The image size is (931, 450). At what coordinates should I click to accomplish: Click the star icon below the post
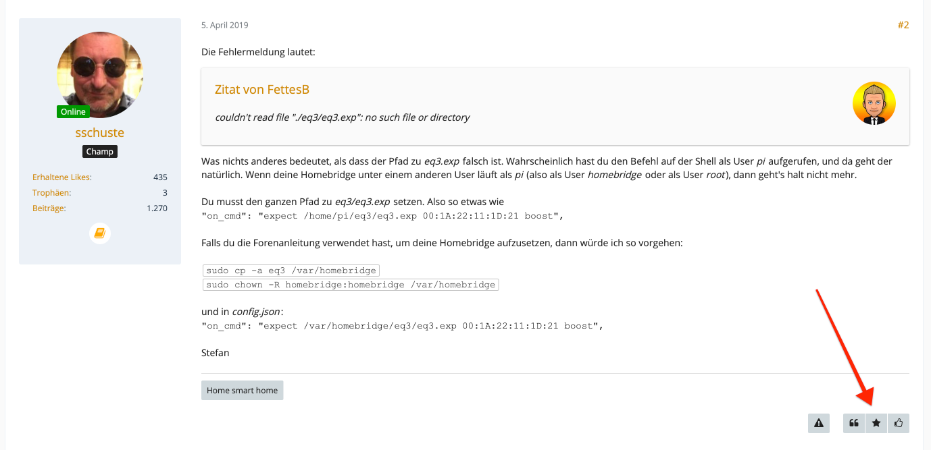click(x=876, y=423)
